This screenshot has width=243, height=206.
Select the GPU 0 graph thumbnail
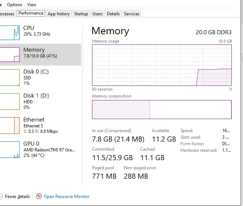tap(10, 150)
